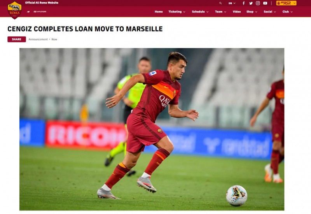Click the Hyundai sponsor logo
The image size is (311, 214).
pyautogui.click(x=40, y=12)
